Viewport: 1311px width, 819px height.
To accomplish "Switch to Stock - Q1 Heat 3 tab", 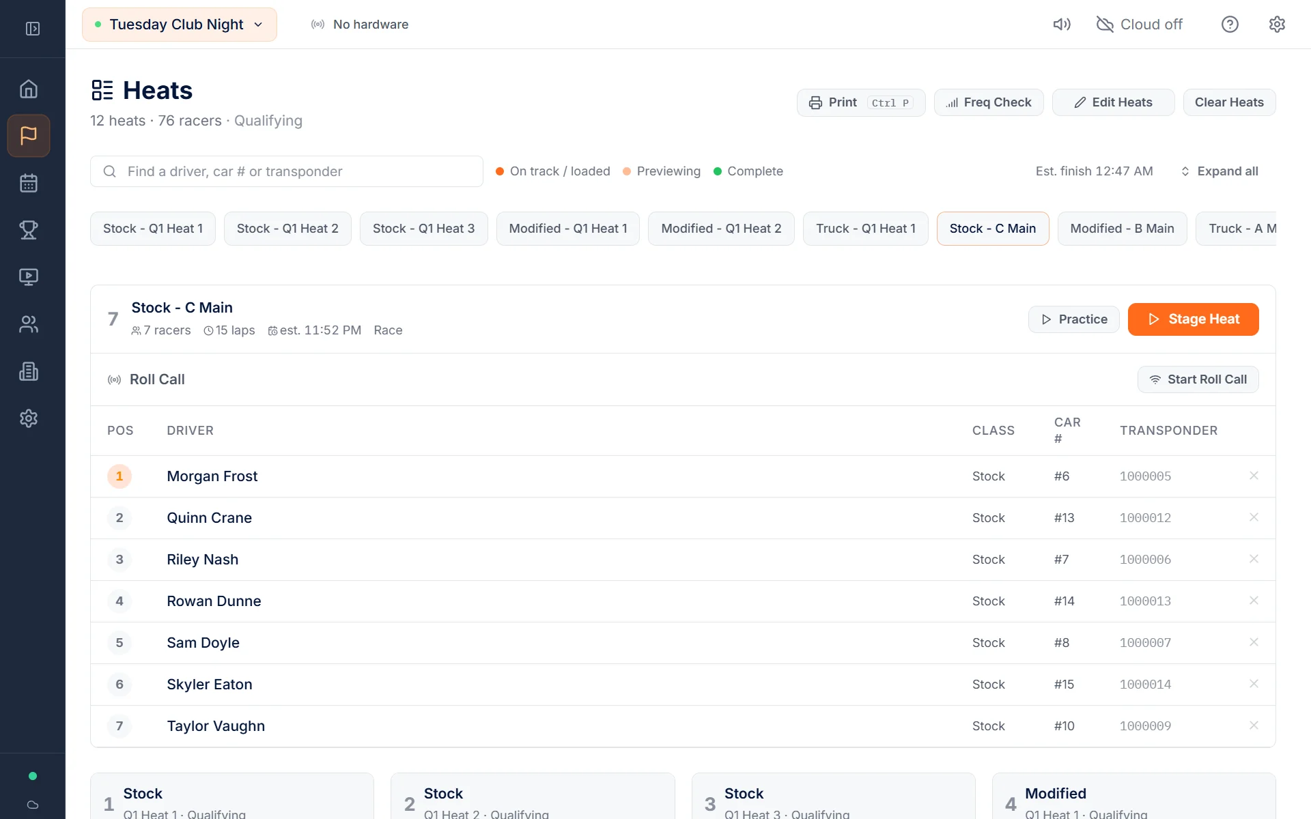I will (423, 229).
